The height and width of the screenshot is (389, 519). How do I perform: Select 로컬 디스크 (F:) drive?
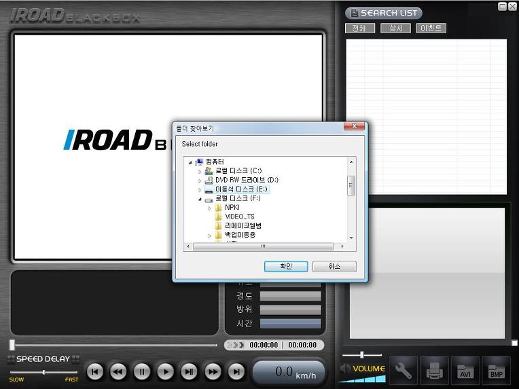[x=238, y=198]
